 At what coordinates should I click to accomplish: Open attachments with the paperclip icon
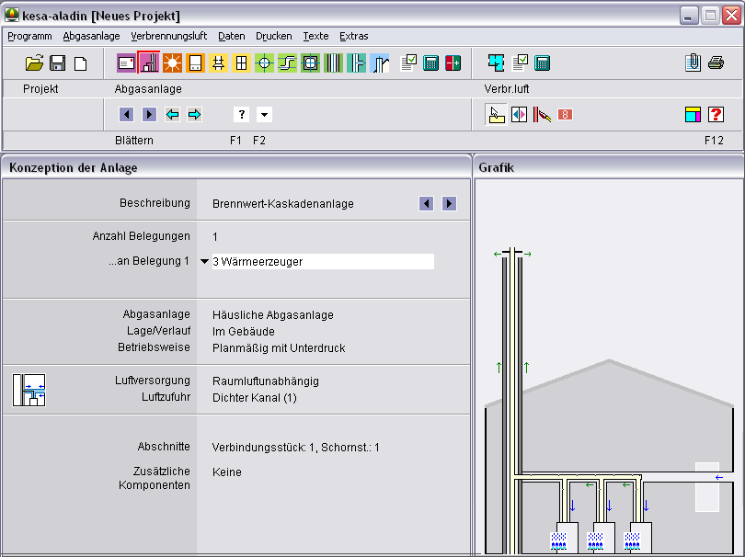tap(693, 63)
